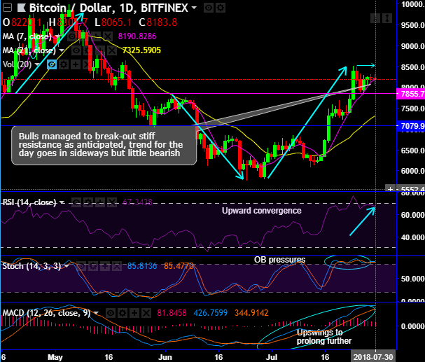The width and height of the screenshot is (425, 362).
Task: Click the blue 7079.9 price label
Action: (410, 126)
